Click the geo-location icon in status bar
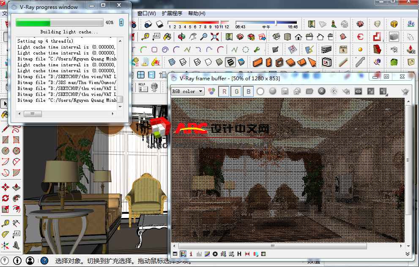This screenshot has width=419, height=267. point(5,261)
